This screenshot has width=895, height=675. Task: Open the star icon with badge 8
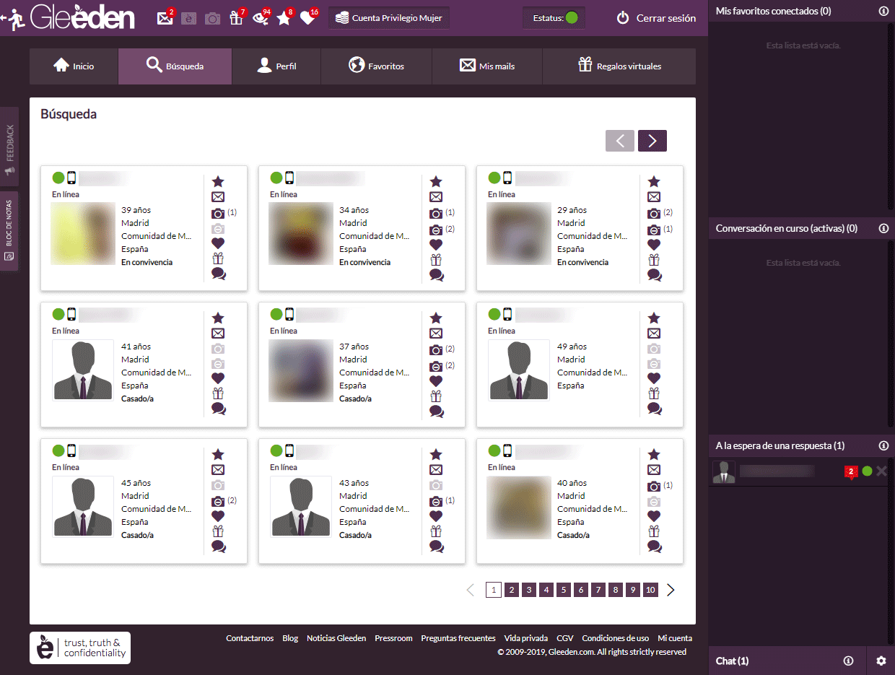[x=284, y=18]
